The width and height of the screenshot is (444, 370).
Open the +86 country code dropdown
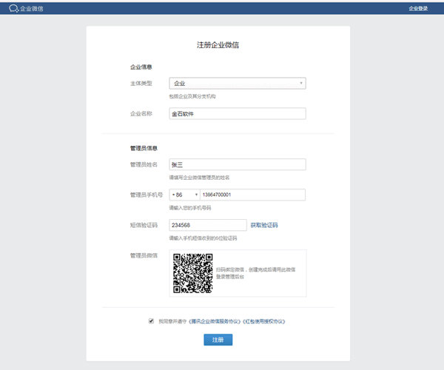pos(184,195)
